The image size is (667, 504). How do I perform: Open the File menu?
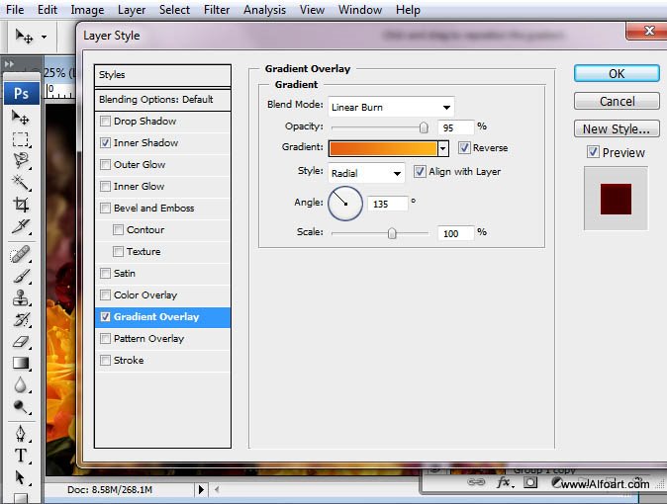pyautogui.click(x=15, y=9)
